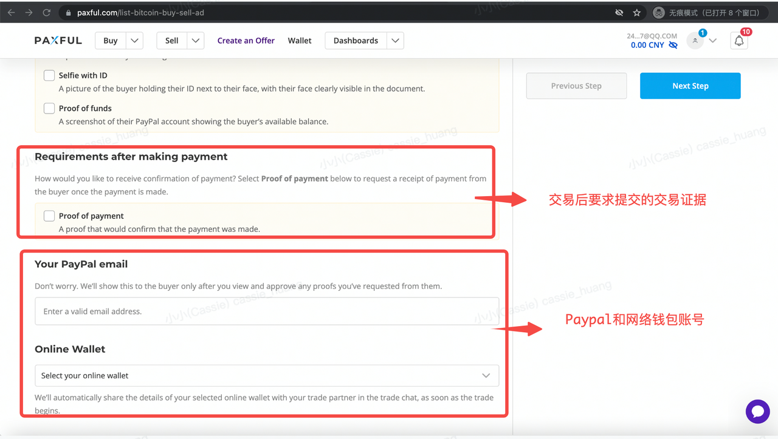Click the Your PayPal email heading
Viewport: 778px width, 439px height.
click(x=81, y=264)
